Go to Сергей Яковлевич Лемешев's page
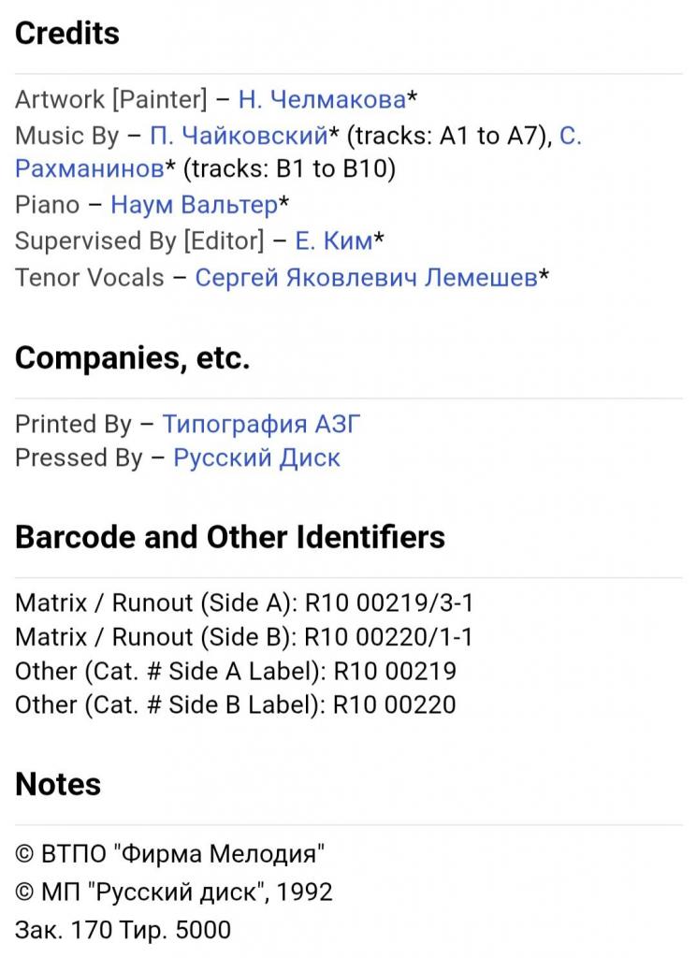This screenshot has width=697, height=958. (366, 278)
